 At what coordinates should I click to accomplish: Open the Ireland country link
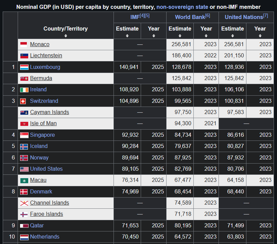[x=38, y=90]
